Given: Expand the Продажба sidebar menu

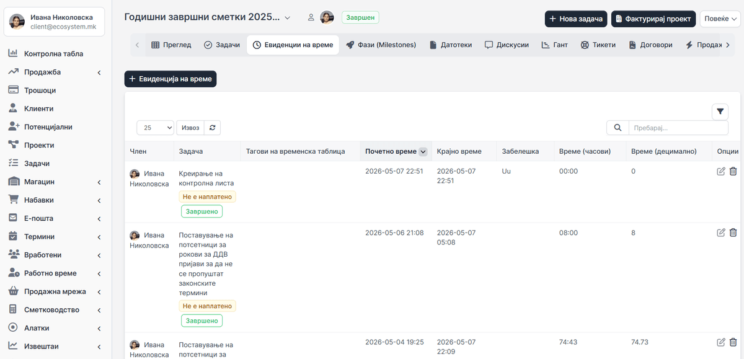Looking at the screenshot, I should coord(56,72).
